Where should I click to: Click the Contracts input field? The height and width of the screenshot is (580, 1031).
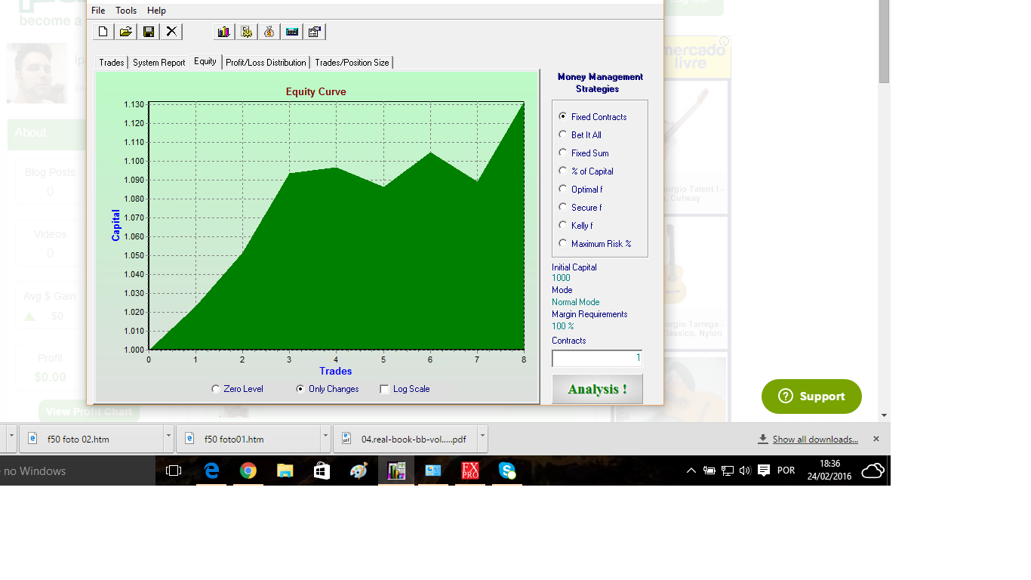pyautogui.click(x=597, y=358)
